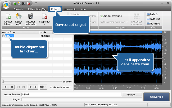The height and width of the screenshot is (108, 172).
Task: Click the Parcourir... button
Action: coord(132,94)
